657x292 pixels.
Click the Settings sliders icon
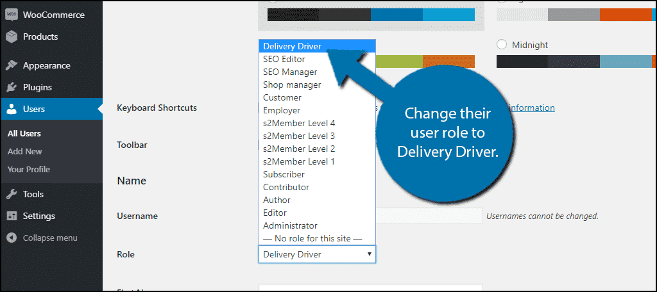point(12,216)
